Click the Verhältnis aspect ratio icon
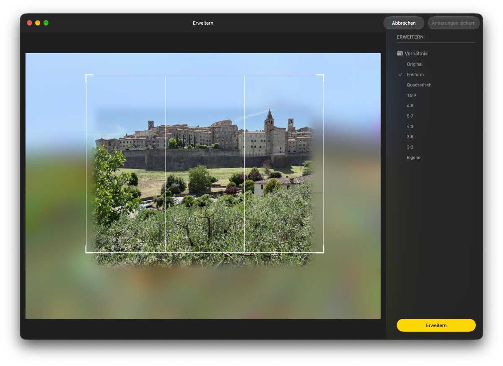Screen dimensions: 503x366 click(x=400, y=54)
